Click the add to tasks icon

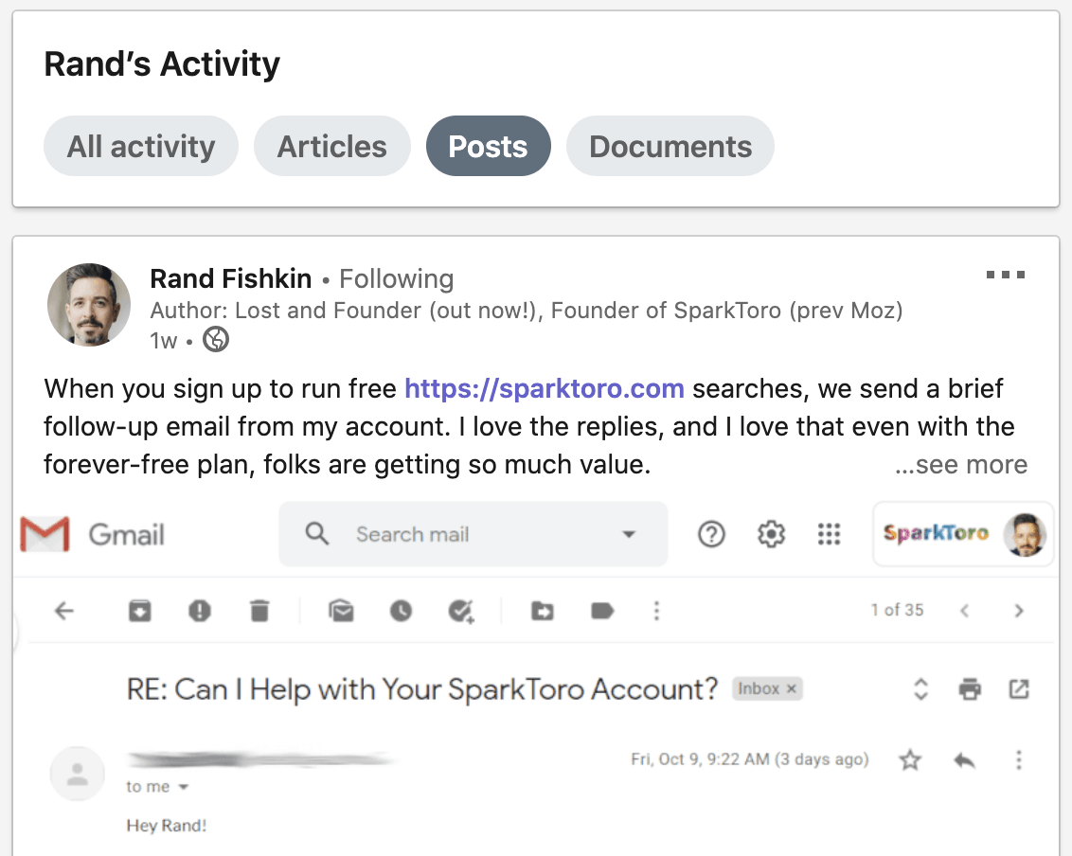point(461,610)
